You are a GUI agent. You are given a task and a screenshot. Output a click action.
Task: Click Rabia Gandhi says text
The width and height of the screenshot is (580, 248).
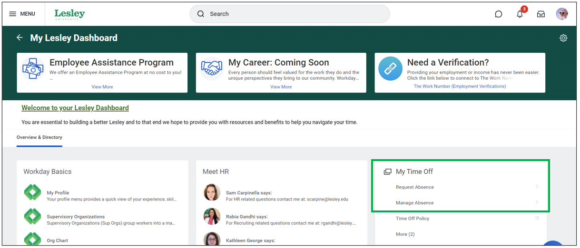(247, 217)
